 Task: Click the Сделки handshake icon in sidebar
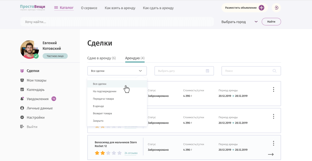click(22, 71)
